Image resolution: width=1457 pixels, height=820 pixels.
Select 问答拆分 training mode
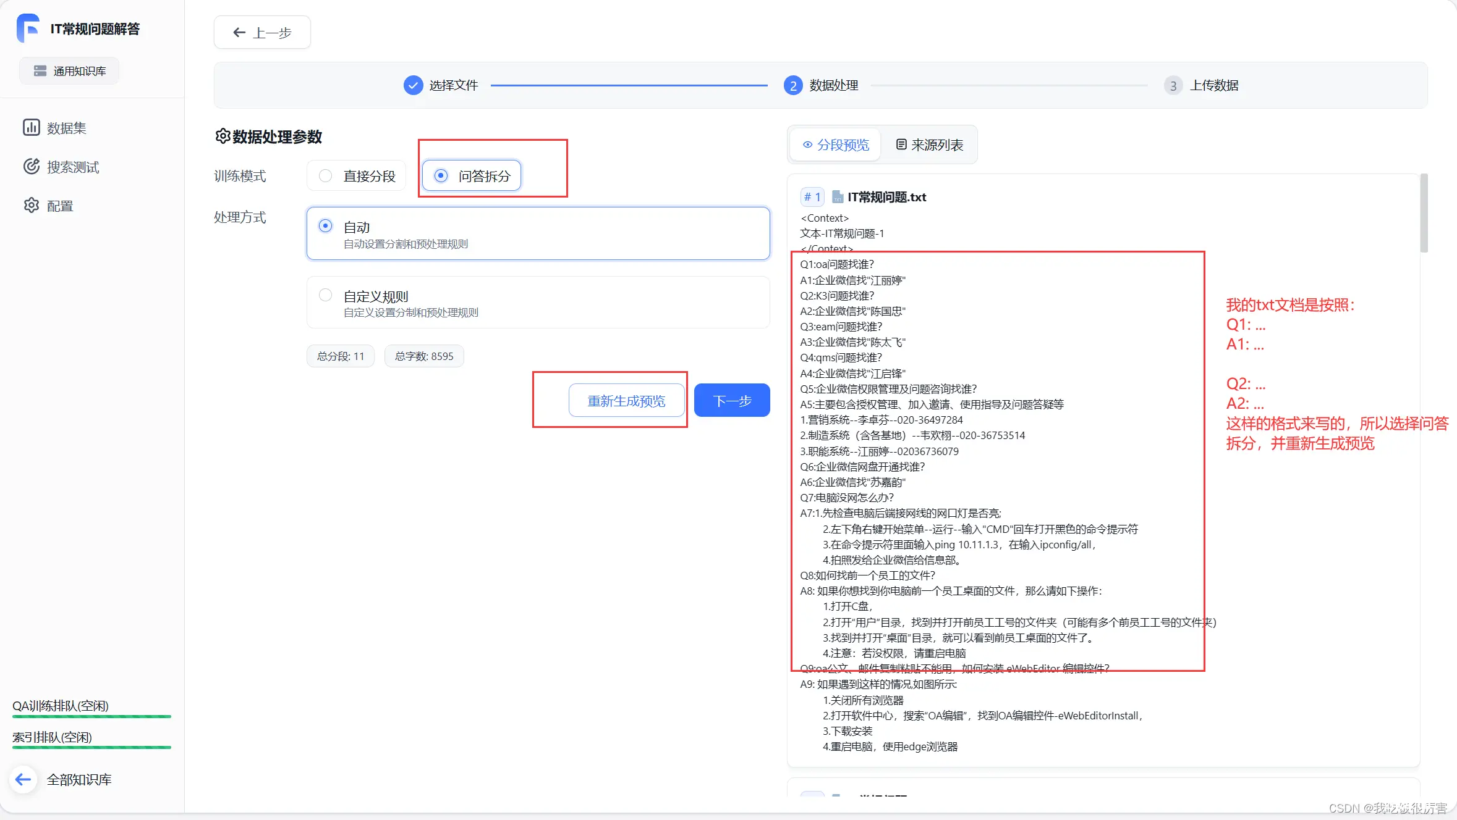click(472, 176)
